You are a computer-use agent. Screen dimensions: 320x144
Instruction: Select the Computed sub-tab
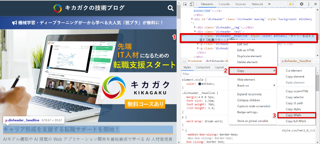pyautogui.click(x=203, y=67)
